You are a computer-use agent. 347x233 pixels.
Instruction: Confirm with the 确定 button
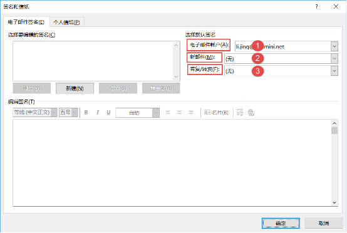click(281, 223)
